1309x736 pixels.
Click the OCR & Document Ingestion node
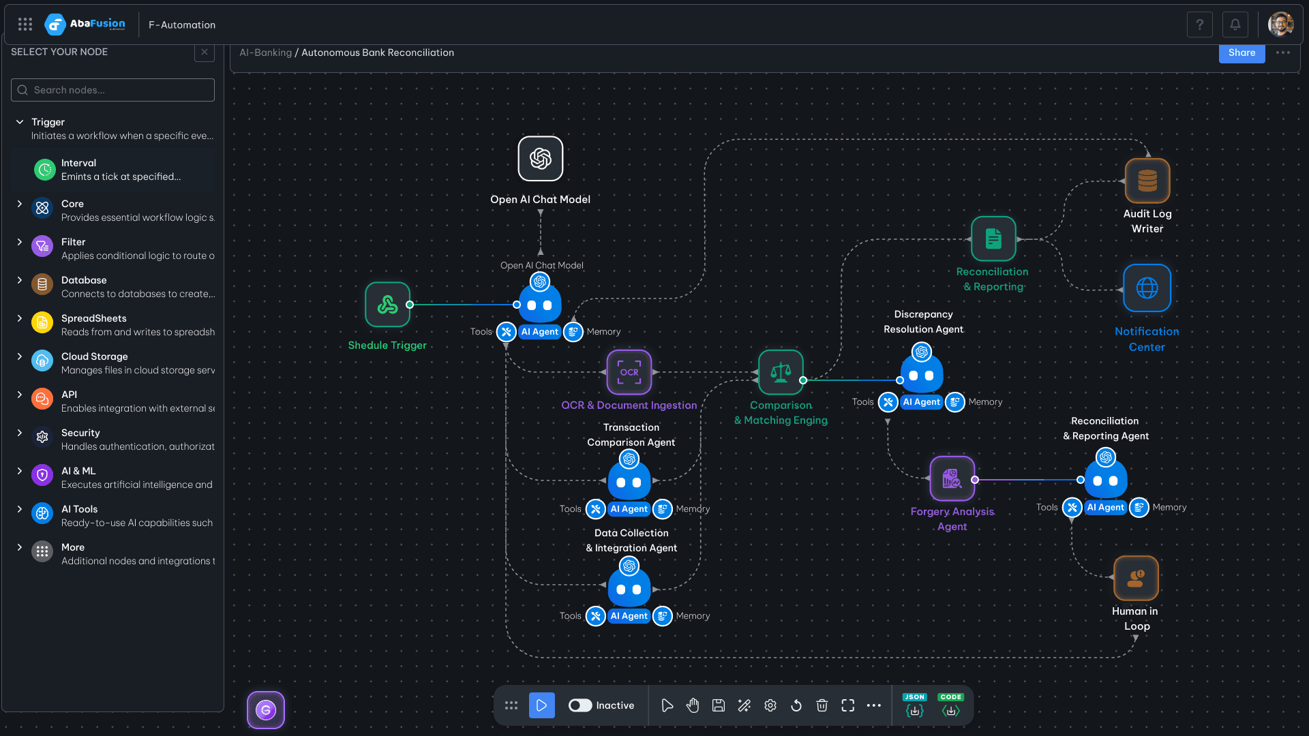[629, 372]
